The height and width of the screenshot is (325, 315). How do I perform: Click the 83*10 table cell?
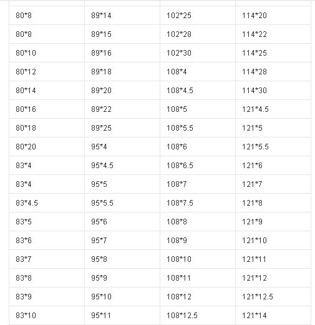(x=47, y=316)
